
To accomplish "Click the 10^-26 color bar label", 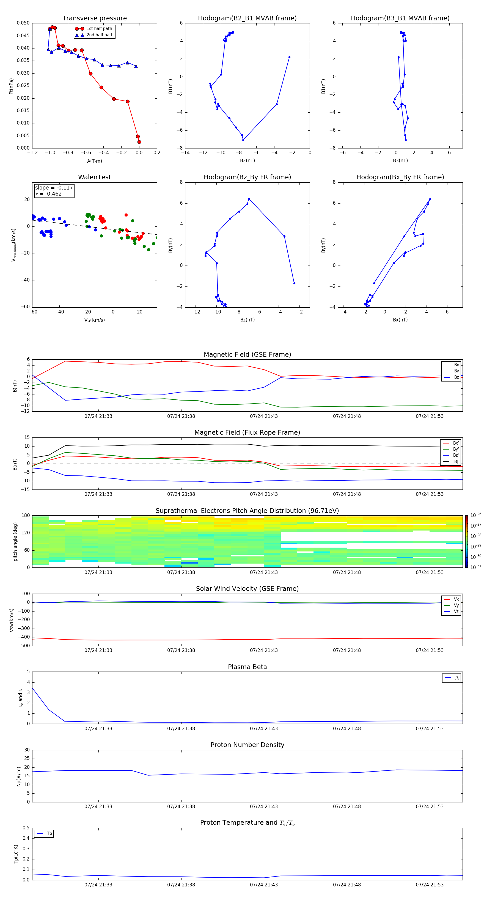I will tap(476, 515).
